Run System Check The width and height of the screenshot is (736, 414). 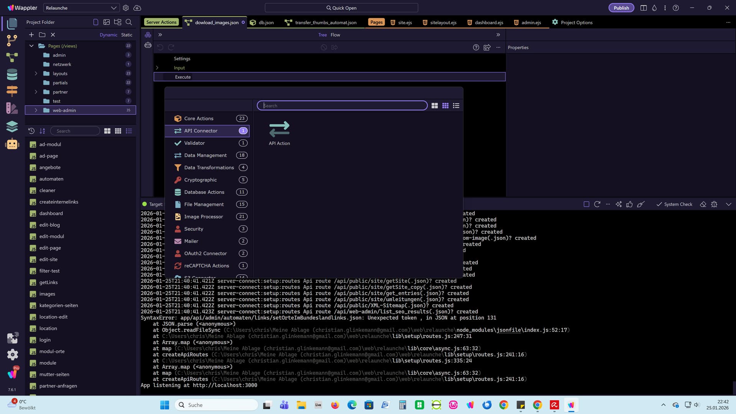(674, 204)
